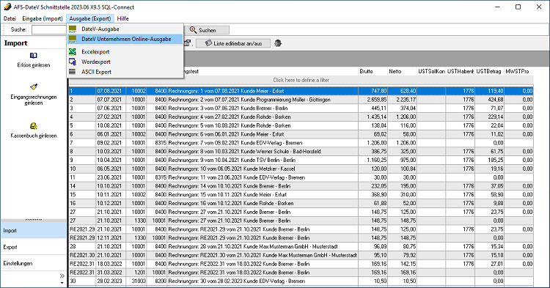Screen dimensions: 550x288
Task: Click date cell 10.04.2021
Action: point(109,160)
